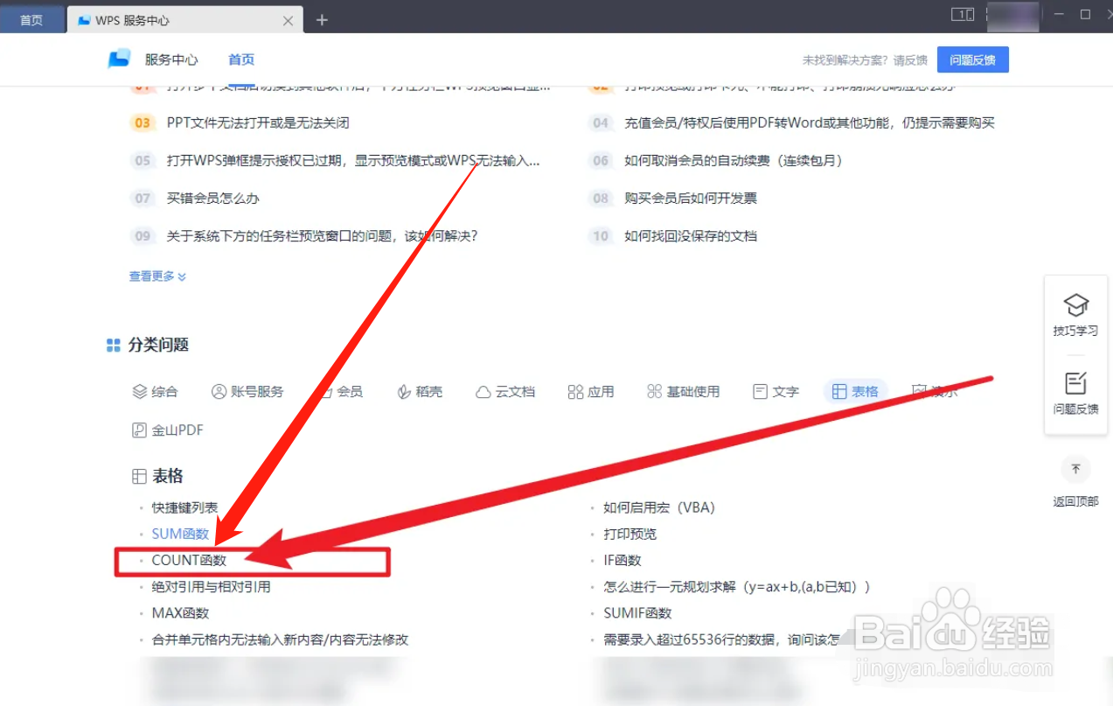Viewport: 1113px width, 706px height.
Task: Open the 首页 window tab
Action: pos(31,20)
